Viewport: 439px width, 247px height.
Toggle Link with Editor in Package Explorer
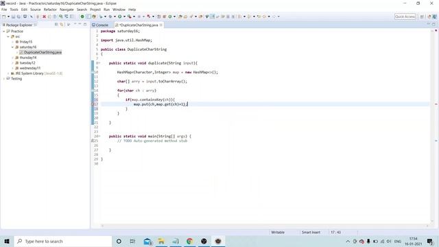pos(62,25)
